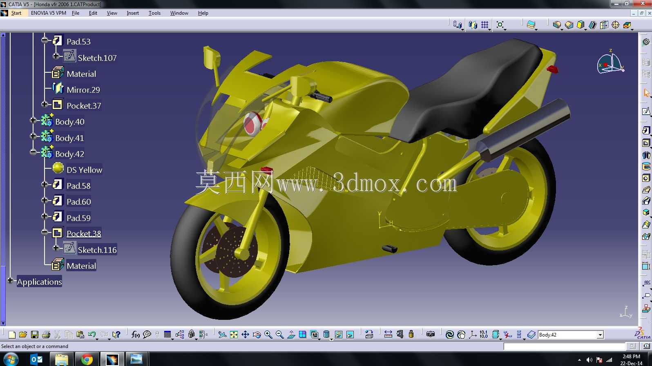Select the Chamfer tool
The image size is (652, 366).
tap(569, 25)
